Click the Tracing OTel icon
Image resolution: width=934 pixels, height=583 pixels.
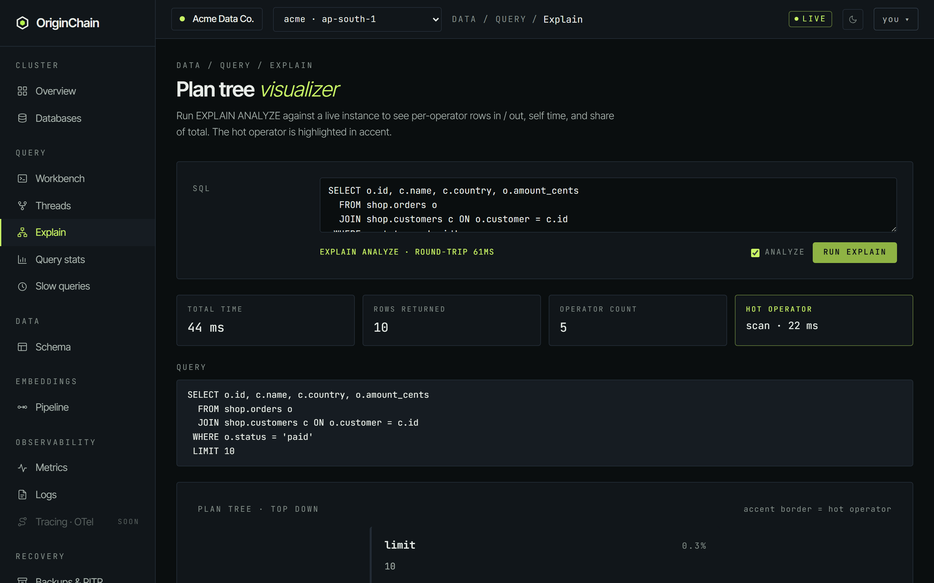click(x=22, y=522)
